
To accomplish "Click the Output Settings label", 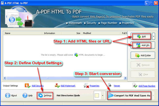I will pyautogui.click(x=10, y=86).
